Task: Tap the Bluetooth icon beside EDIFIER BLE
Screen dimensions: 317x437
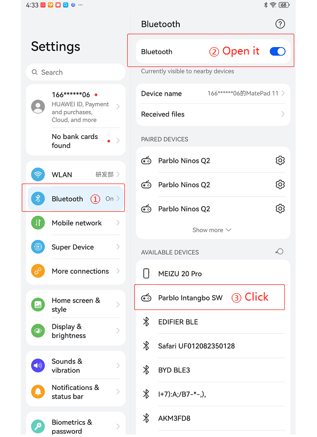Action: (x=146, y=322)
